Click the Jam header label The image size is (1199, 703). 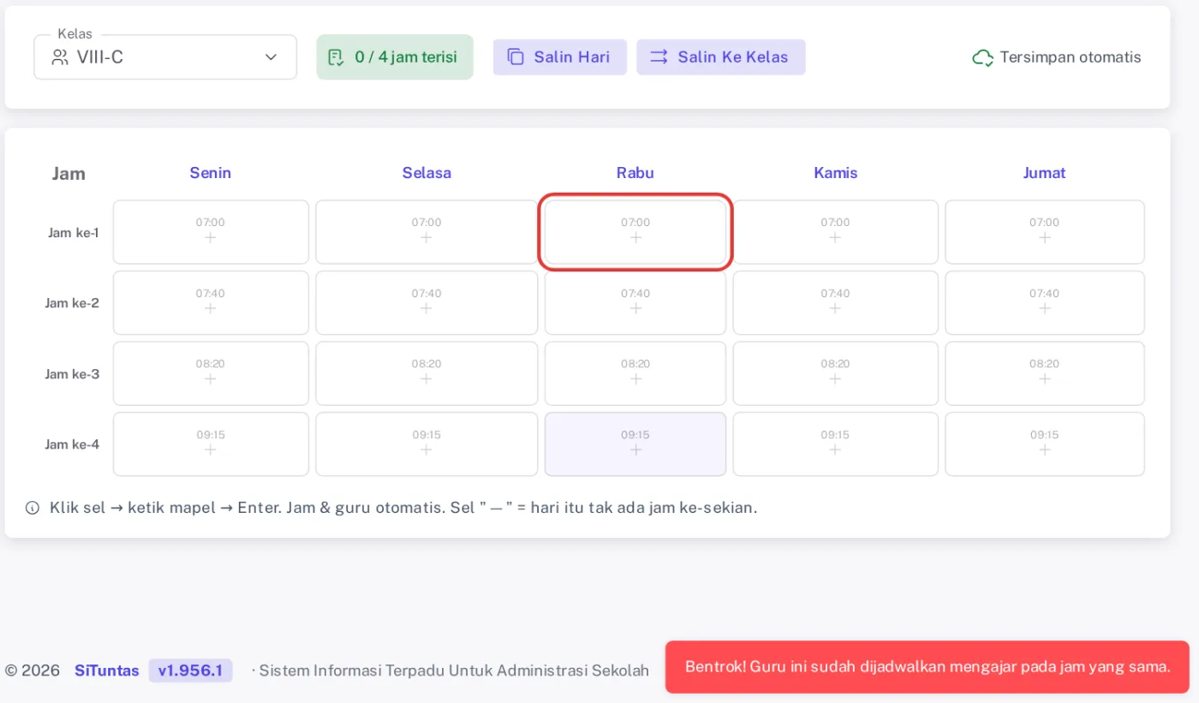(69, 174)
